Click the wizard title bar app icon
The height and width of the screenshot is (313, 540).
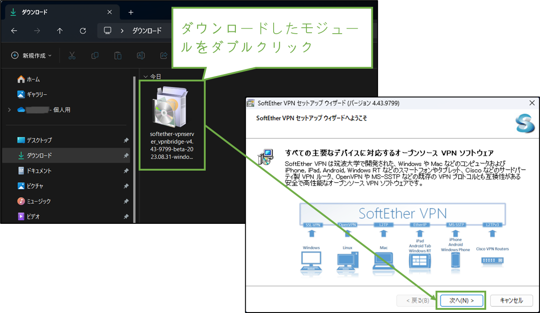[x=251, y=103]
